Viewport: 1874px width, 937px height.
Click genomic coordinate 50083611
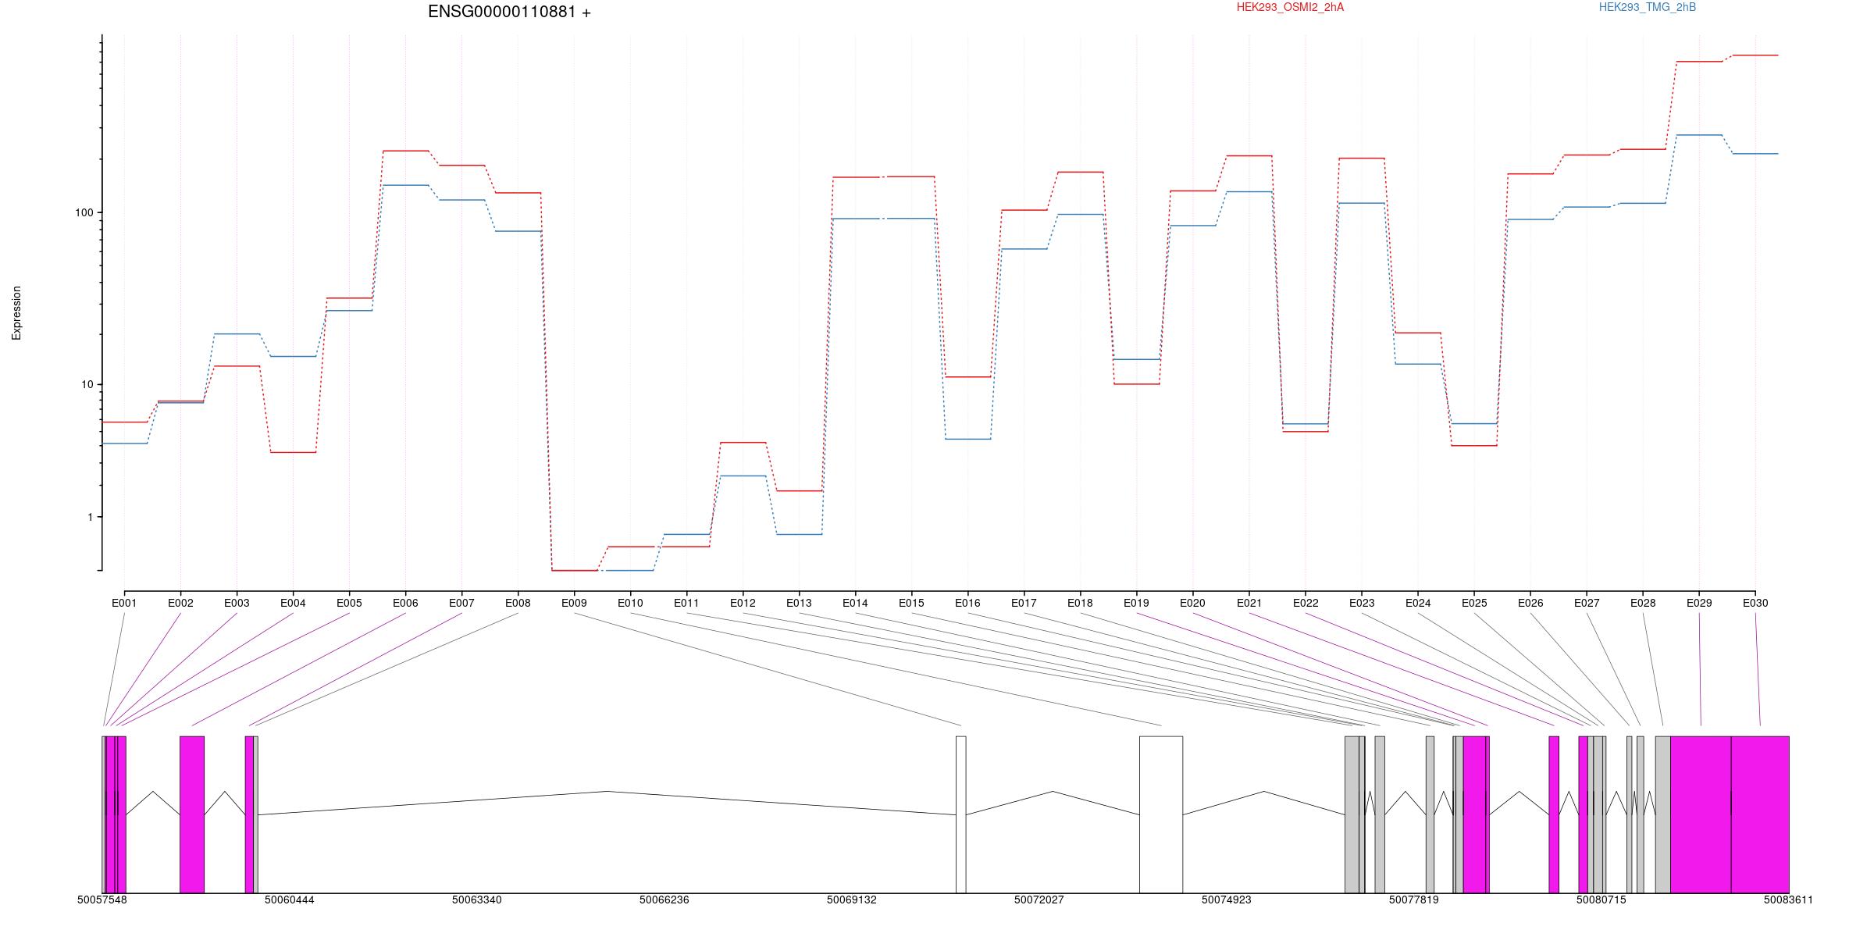point(1789,900)
